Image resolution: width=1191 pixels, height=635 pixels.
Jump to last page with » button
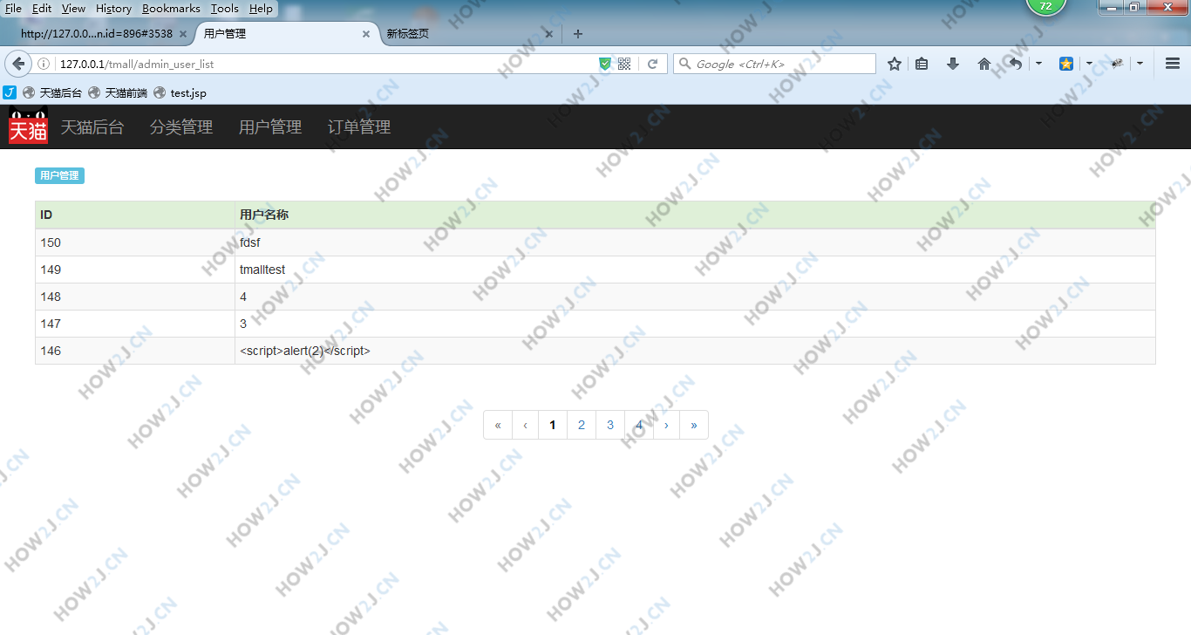click(694, 425)
